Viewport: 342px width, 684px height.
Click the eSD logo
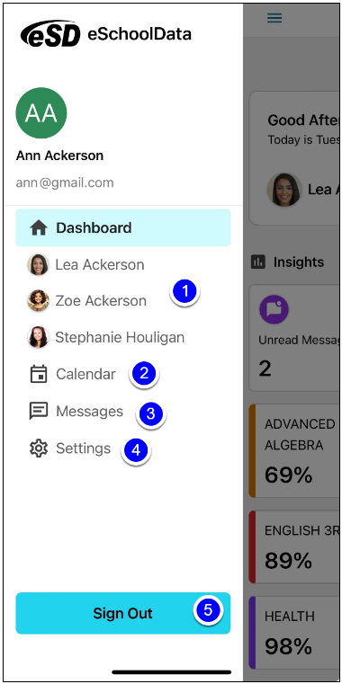tap(50, 33)
